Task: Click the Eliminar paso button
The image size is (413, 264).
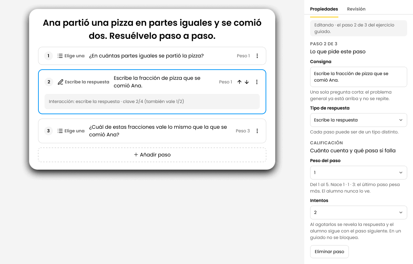Action: (329, 252)
